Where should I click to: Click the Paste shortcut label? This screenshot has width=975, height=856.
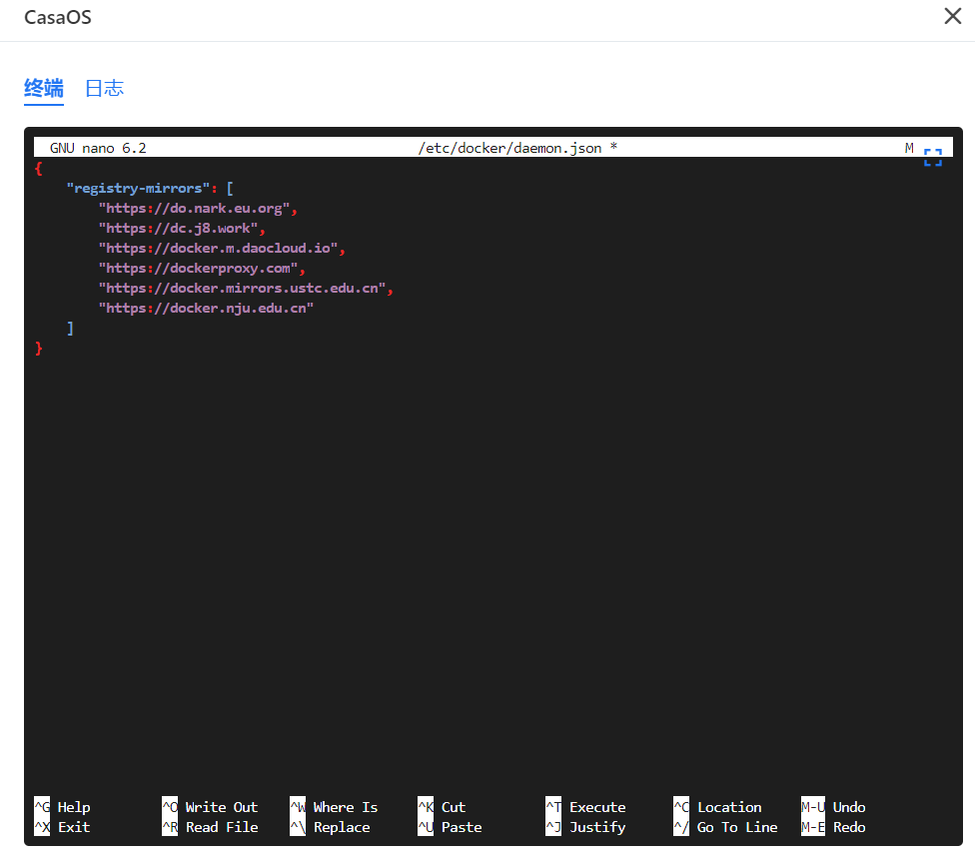coord(462,827)
